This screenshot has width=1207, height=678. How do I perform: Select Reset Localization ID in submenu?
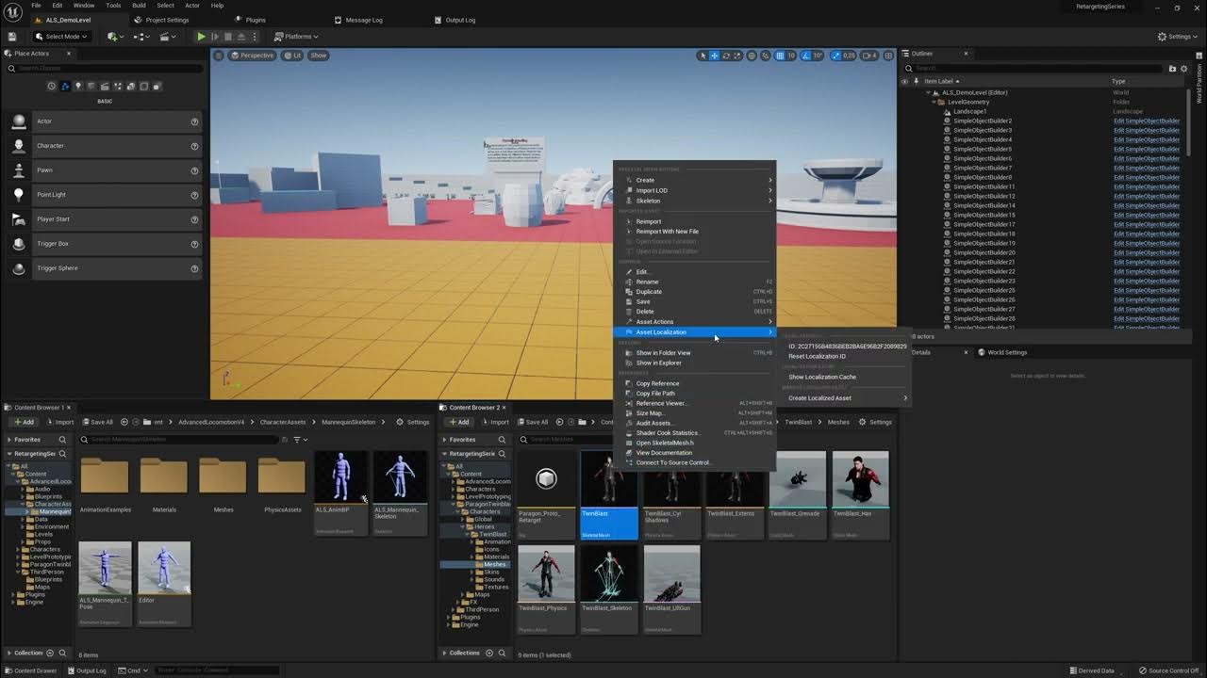pyautogui.click(x=817, y=357)
